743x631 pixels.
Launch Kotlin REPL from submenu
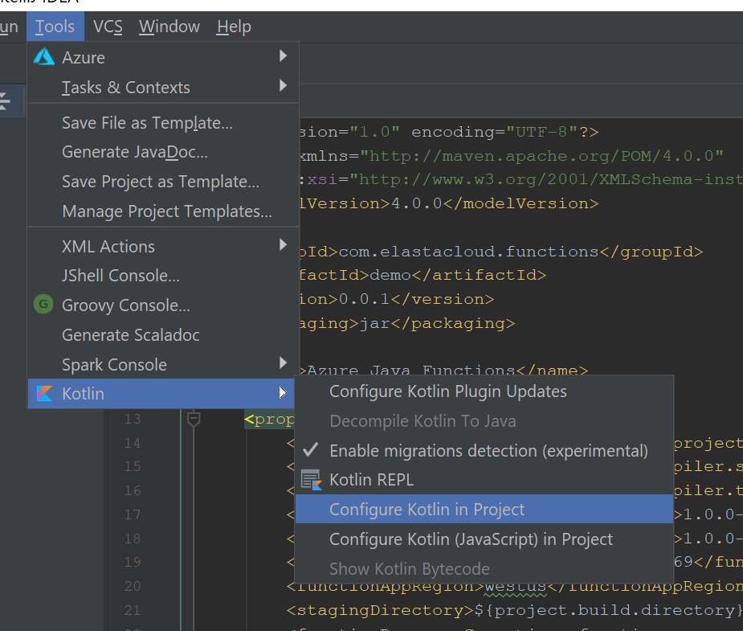pos(484,480)
